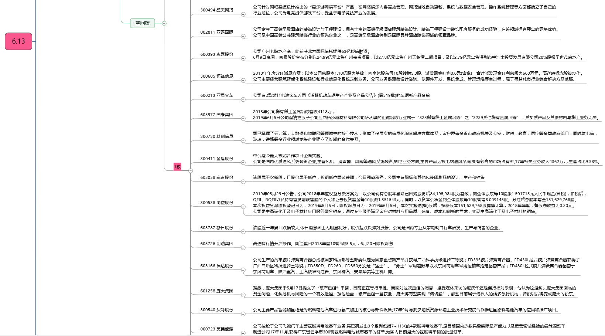Collapse the 300494 盛天网络 branch
The width and height of the screenshot is (605, 336).
point(243,14)
